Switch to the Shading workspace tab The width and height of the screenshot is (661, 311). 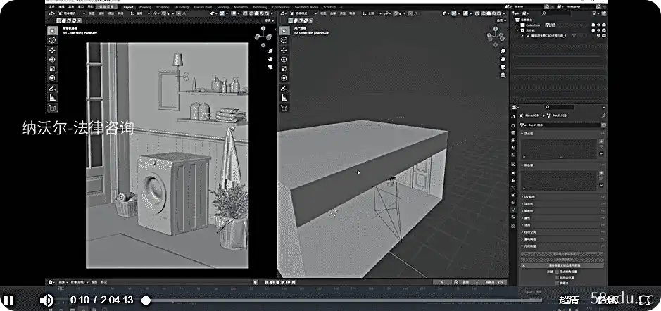(222, 7)
